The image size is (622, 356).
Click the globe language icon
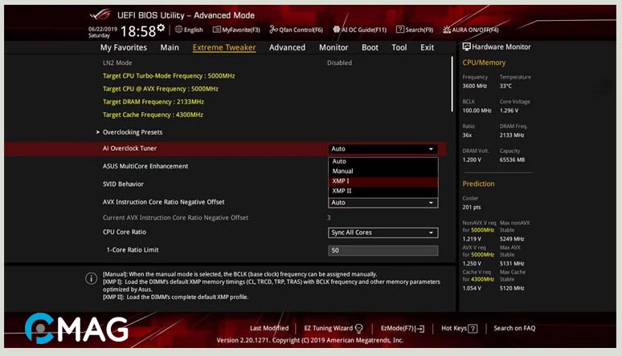click(x=178, y=30)
